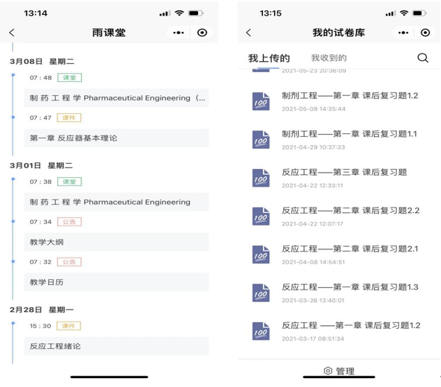Open 制药工程学 class from 3月01日
The image size is (441, 387).
point(116,202)
